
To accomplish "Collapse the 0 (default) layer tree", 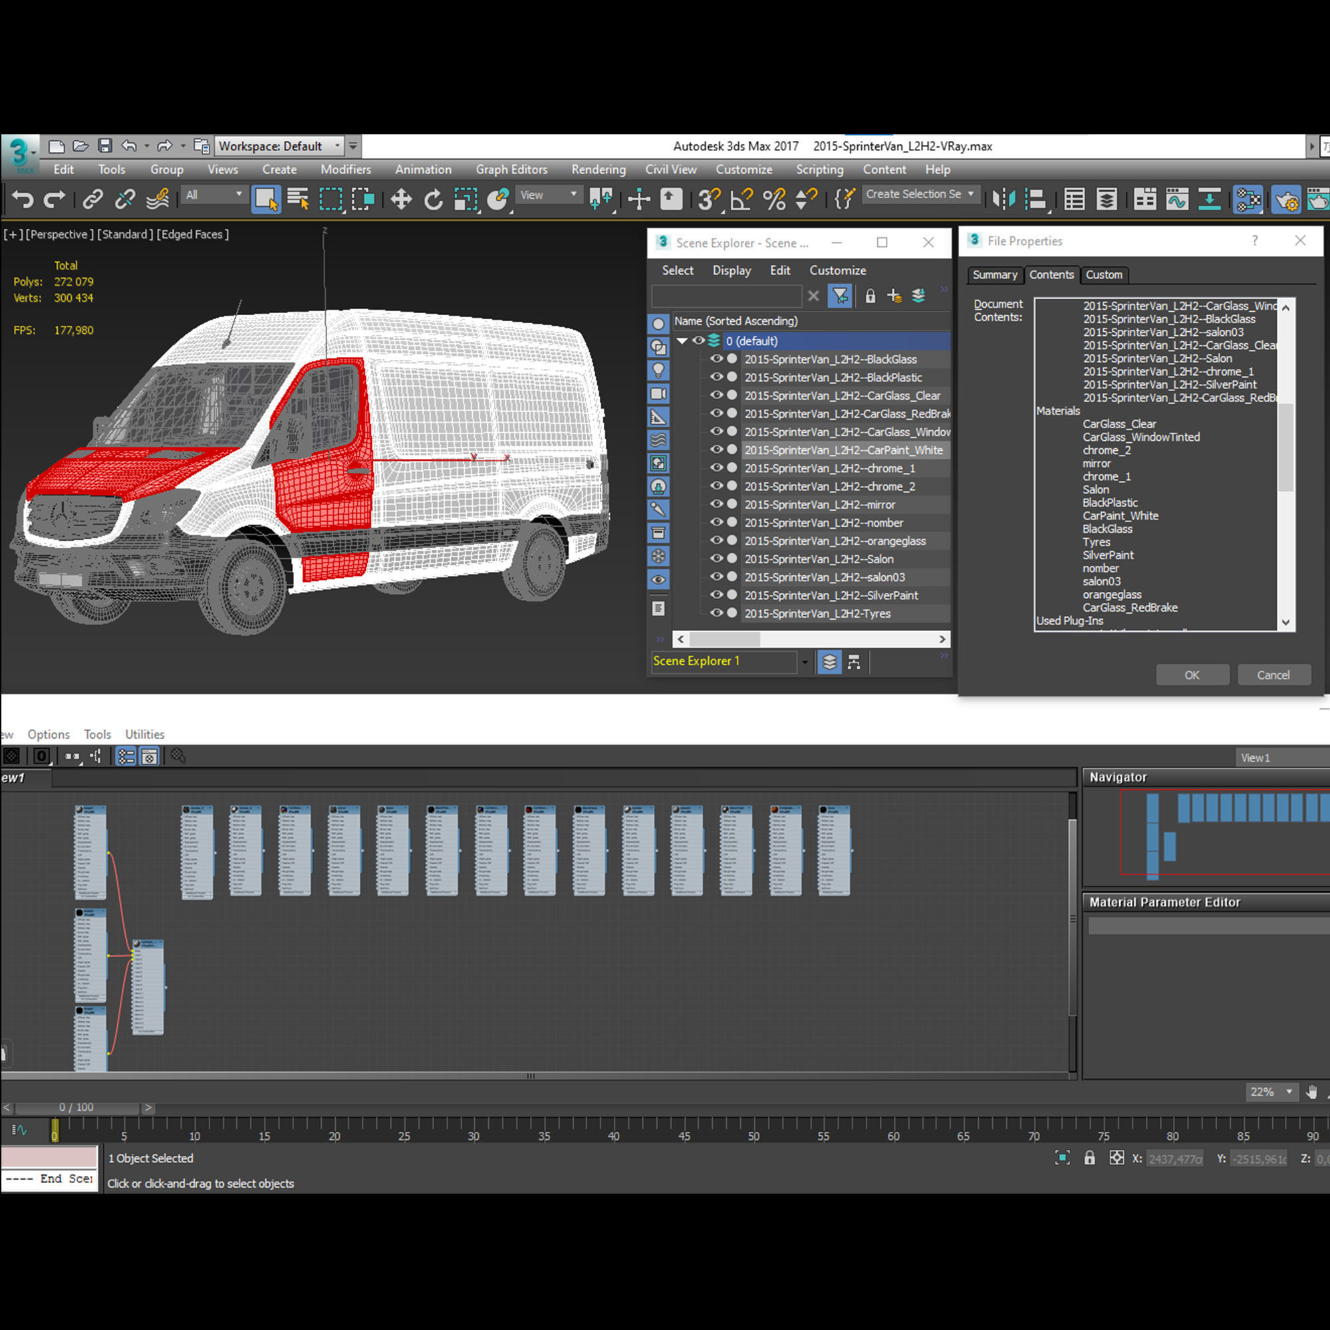I will (x=682, y=340).
